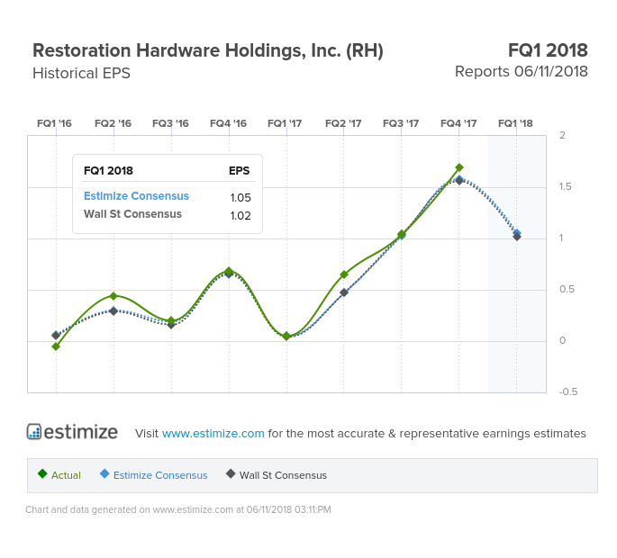Click the FQ2 '16 Wall St gray data point

tap(113, 311)
